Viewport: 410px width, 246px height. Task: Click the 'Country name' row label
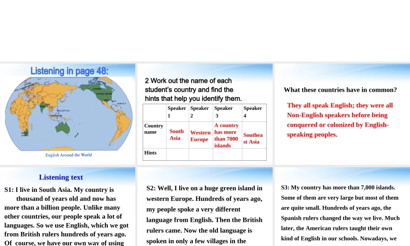pos(154,129)
